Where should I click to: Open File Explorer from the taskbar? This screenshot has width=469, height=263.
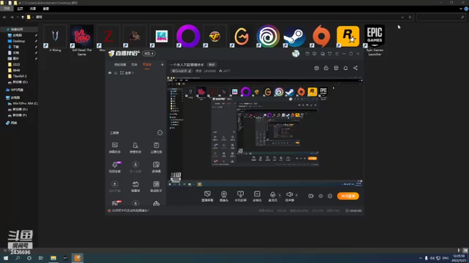(53, 258)
